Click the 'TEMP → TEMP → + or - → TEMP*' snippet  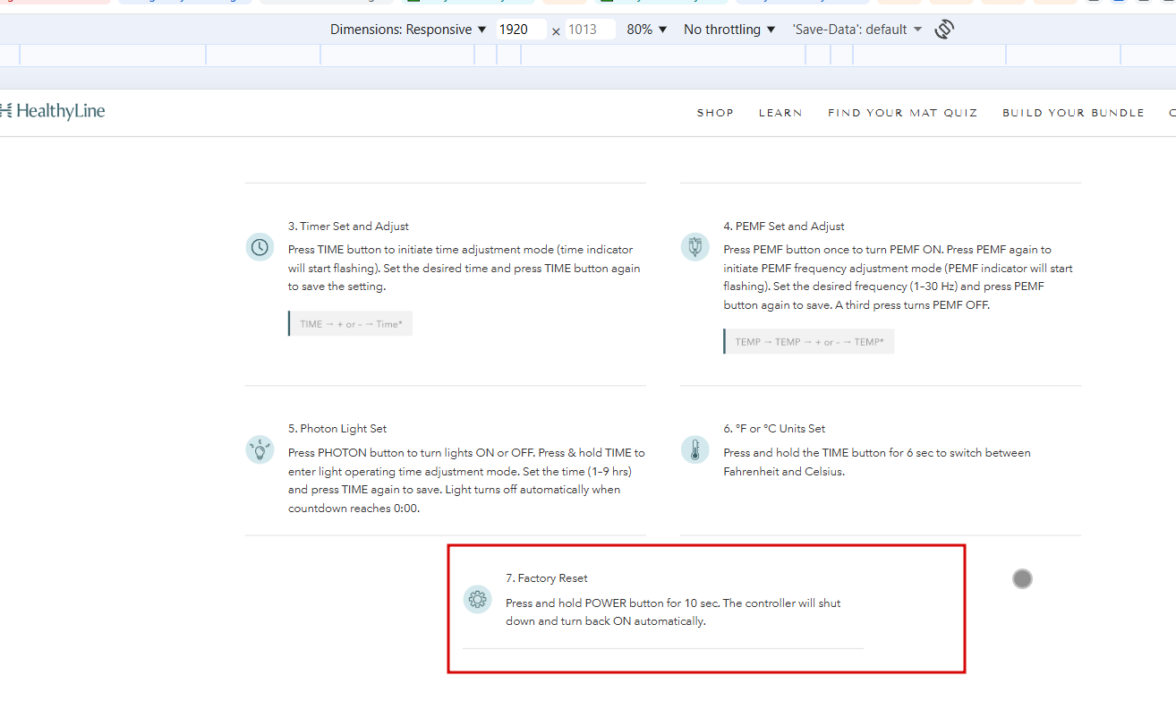[809, 342]
